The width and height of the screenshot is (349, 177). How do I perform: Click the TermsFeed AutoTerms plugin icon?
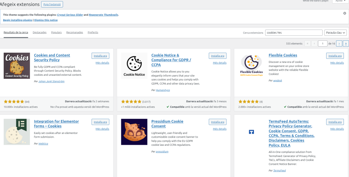click(x=252, y=132)
